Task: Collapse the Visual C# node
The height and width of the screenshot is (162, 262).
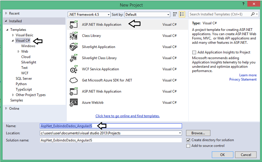Action: [x=13, y=41]
